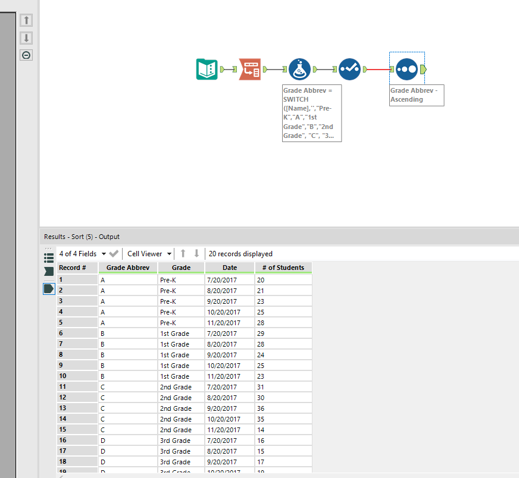Select record row number 6
Viewport: 519px width, 478px height.
(x=77, y=333)
